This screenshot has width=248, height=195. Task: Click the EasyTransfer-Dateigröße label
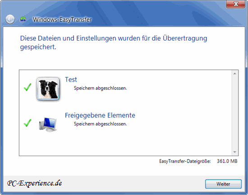pos(185,161)
